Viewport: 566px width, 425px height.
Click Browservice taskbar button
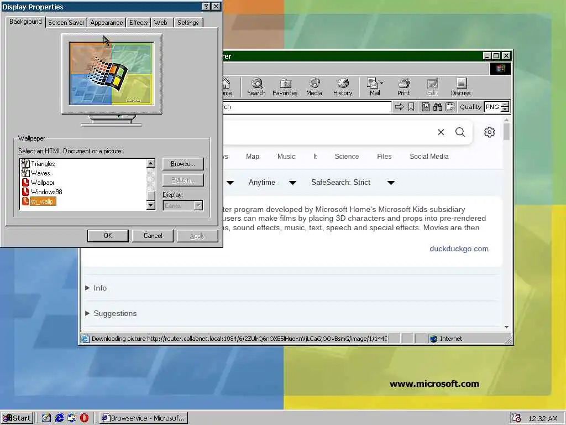coord(144,418)
